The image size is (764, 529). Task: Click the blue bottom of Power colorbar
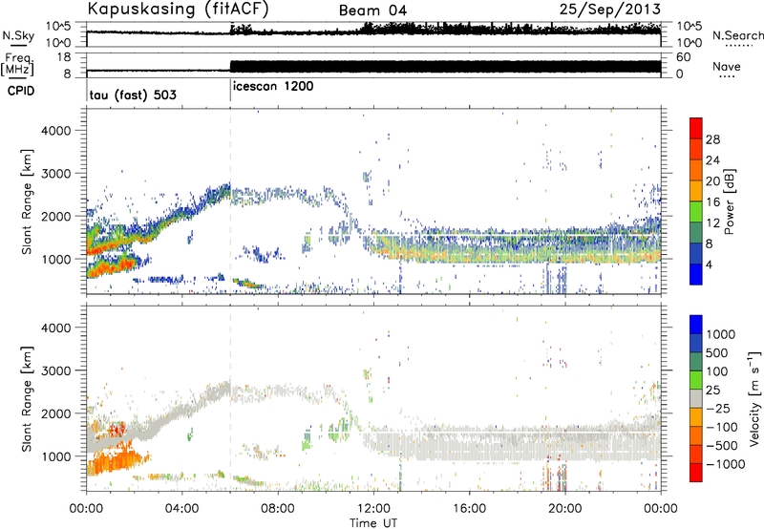coord(696,275)
